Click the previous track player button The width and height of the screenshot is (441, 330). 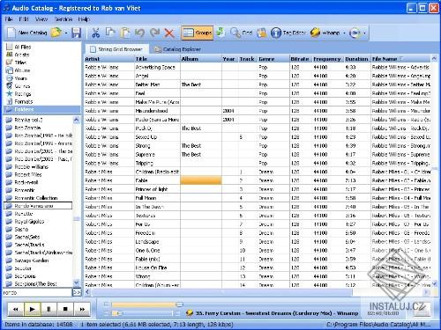(16, 309)
